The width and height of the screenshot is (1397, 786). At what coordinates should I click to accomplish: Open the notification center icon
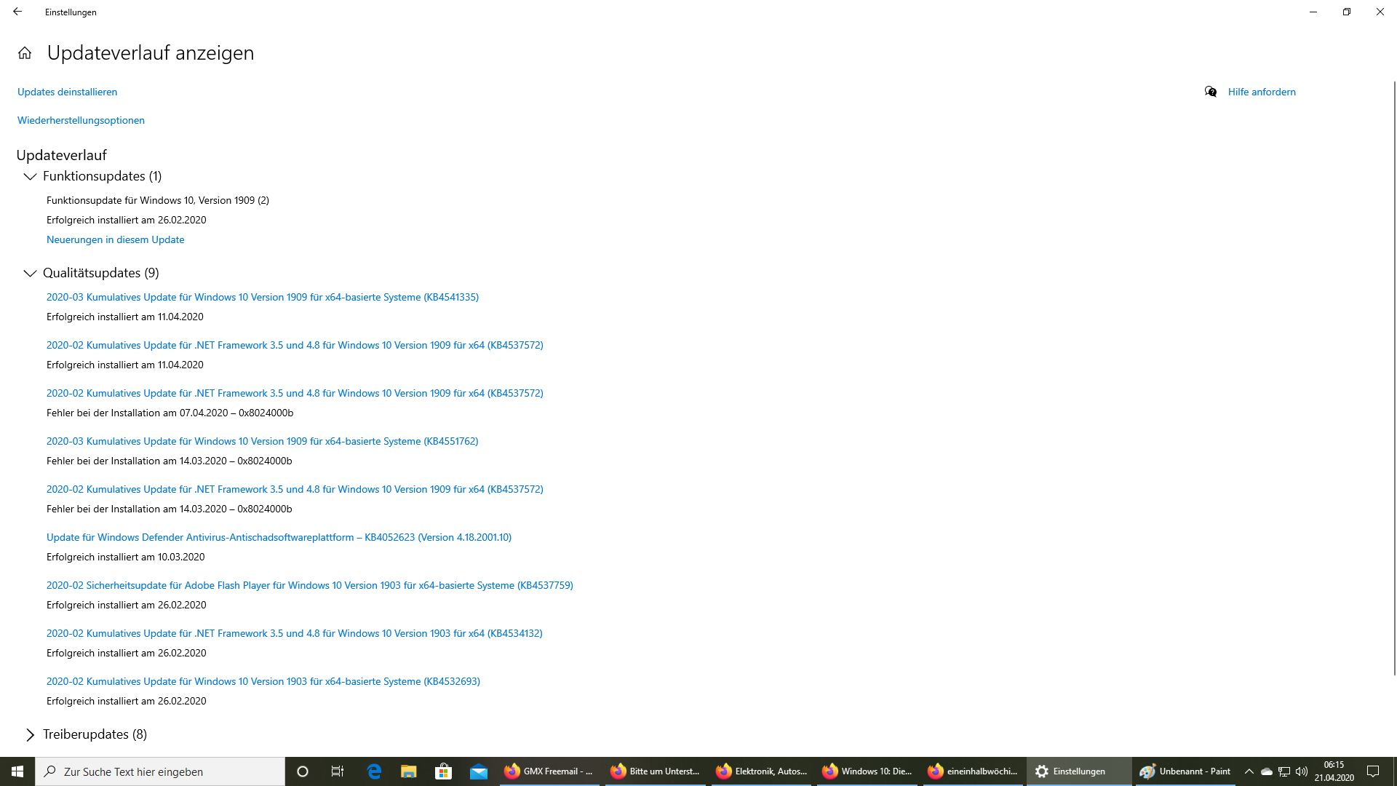[x=1373, y=771]
